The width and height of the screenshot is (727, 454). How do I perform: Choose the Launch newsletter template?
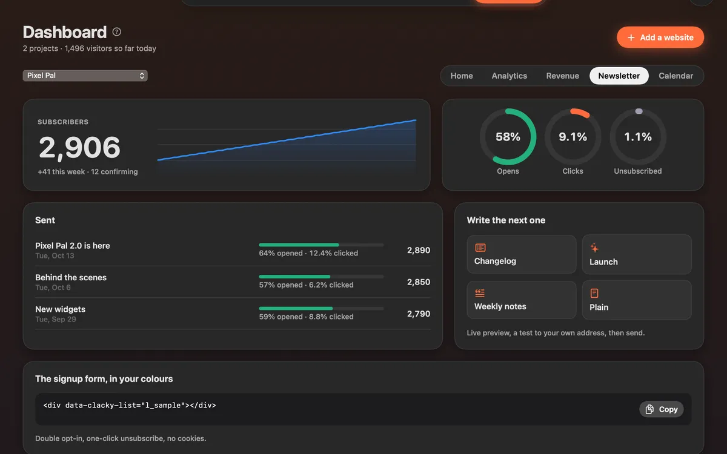637,254
